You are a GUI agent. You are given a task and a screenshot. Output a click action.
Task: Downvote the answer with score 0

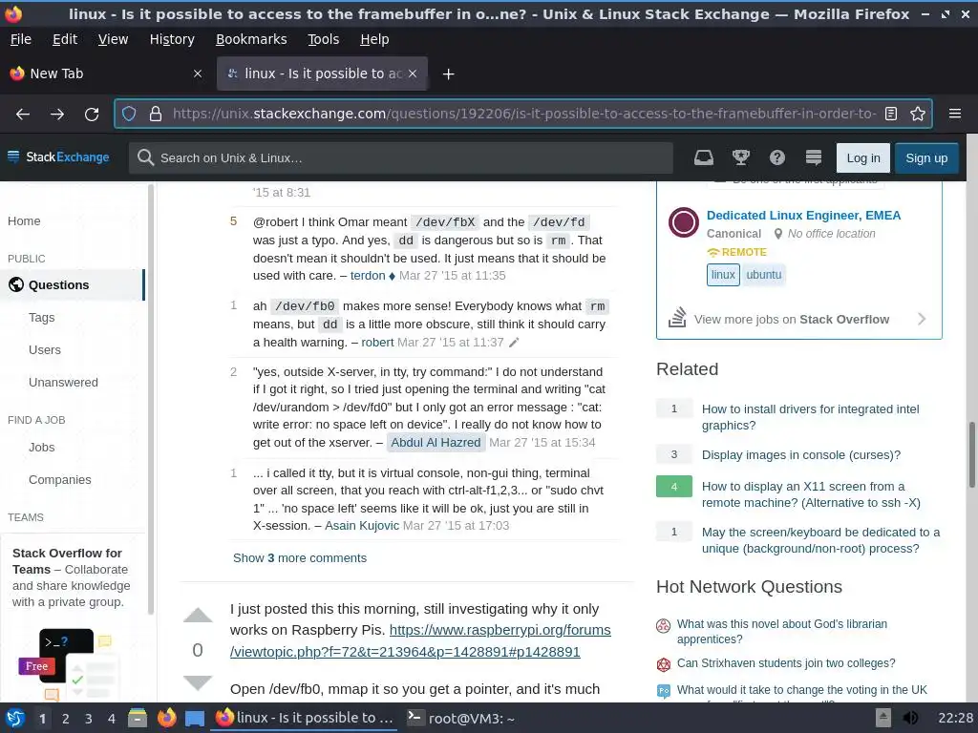pos(198,682)
